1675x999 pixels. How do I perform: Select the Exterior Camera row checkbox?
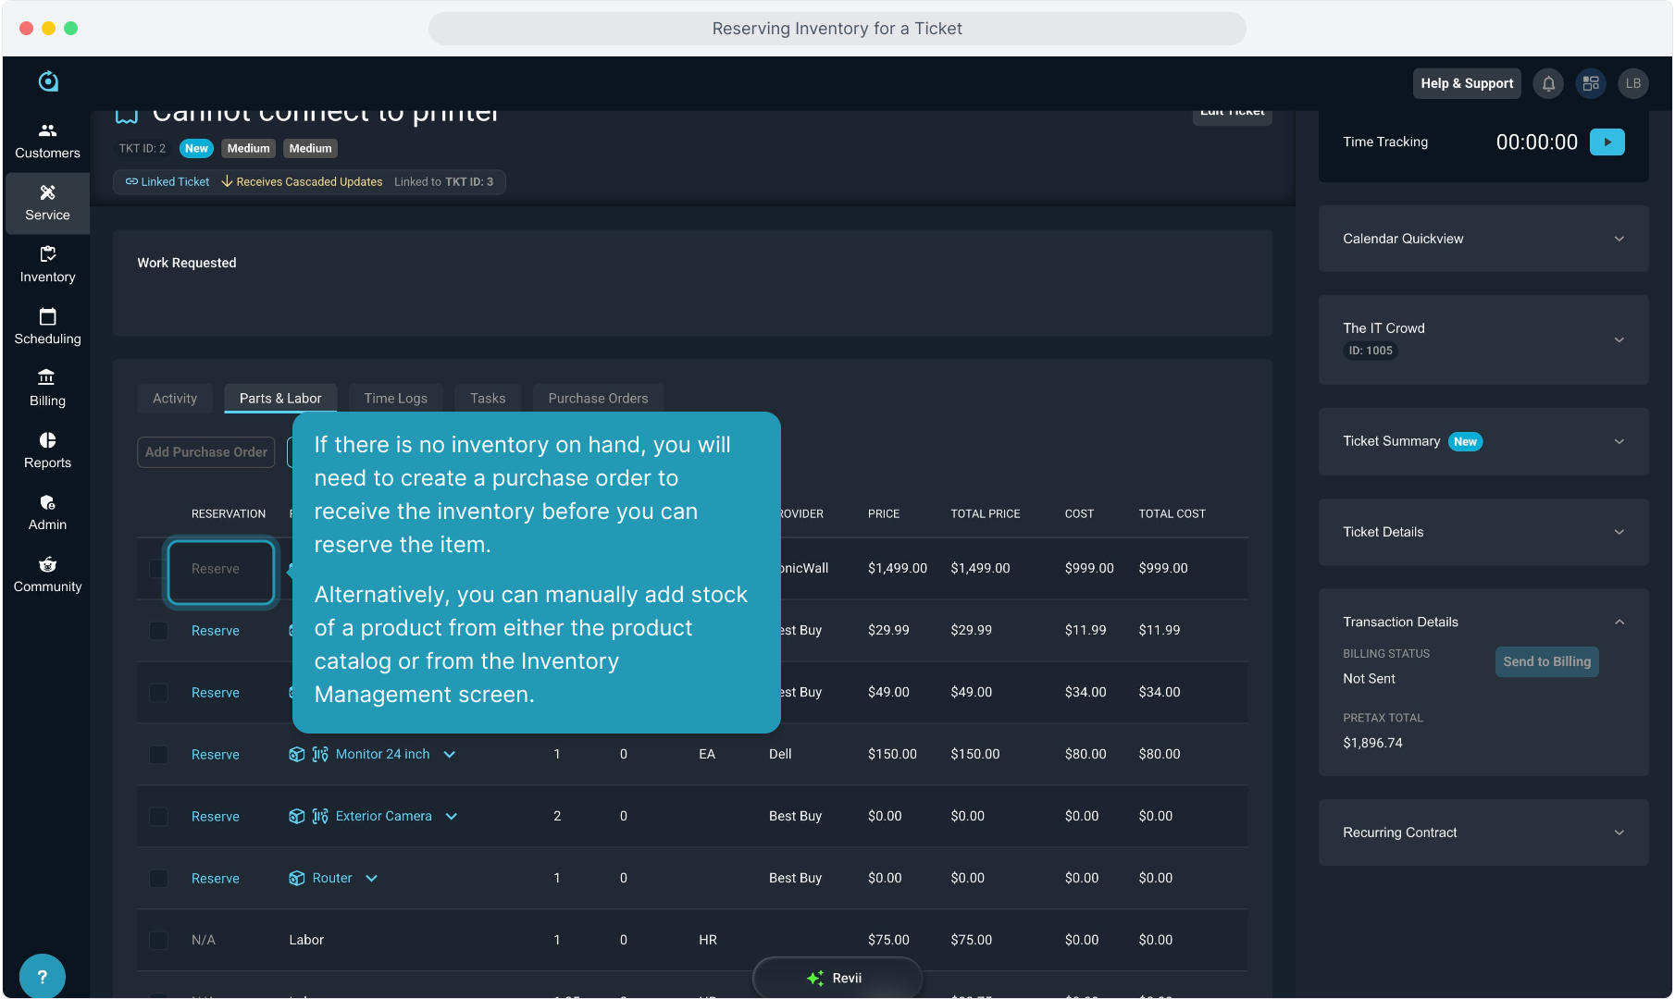pos(158,817)
